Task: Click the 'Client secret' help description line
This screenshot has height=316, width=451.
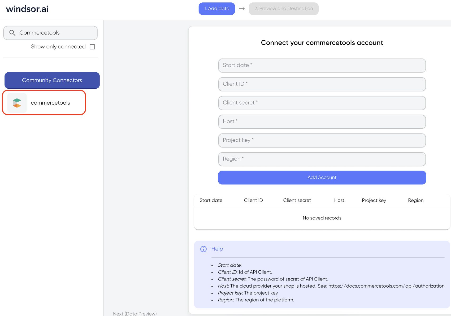Action: click(x=273, y=279)
